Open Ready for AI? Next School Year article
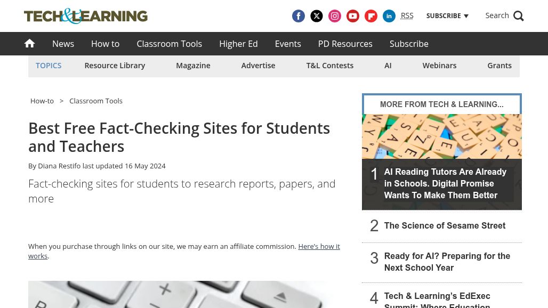Viewport: 548px width, 308px height. pyautogui.click(x=447, y=262)
